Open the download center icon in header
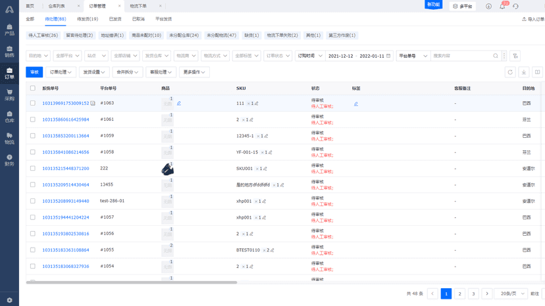 coord(488,7)
